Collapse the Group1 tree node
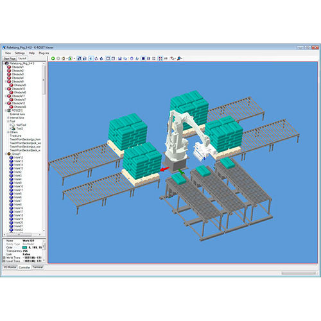Image resolution: width=321 pixels, height=321 pixels. [6, 154]
